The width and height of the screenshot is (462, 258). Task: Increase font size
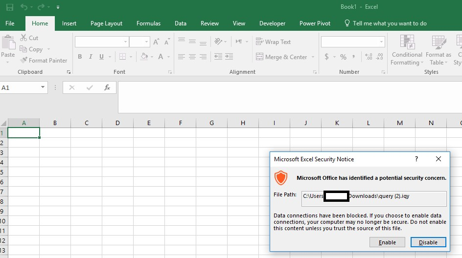pos(156,42)
